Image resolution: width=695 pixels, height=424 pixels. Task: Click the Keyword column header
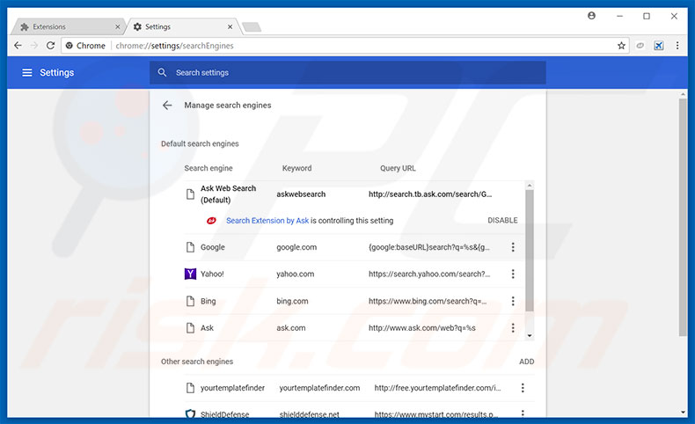pyautogui.click(x=297, y=168)
